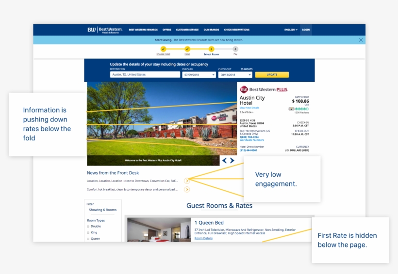Open the Worldwide Numbers link
Screen dimensions: 398x274
pos(252,140)
